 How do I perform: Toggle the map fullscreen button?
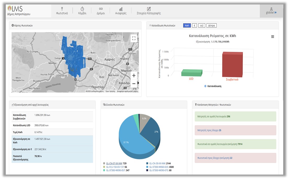click(134, 38)
